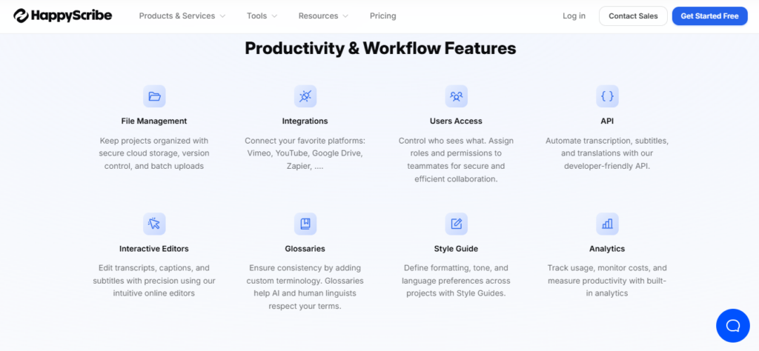Click the Style Guide pencil icon
759x351 pixels.
pyautogui.click(x=456, y=224)
